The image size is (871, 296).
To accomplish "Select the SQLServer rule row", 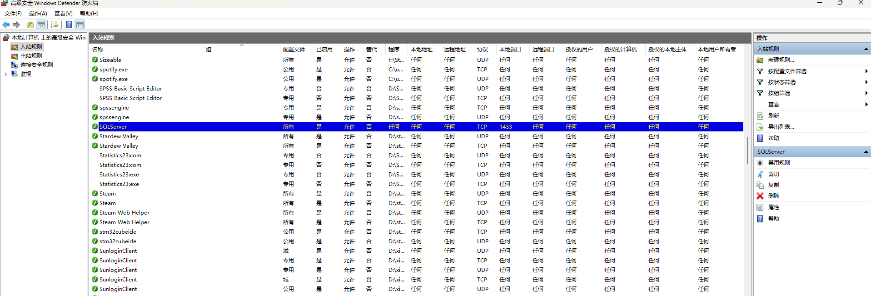I will (417, 127).
